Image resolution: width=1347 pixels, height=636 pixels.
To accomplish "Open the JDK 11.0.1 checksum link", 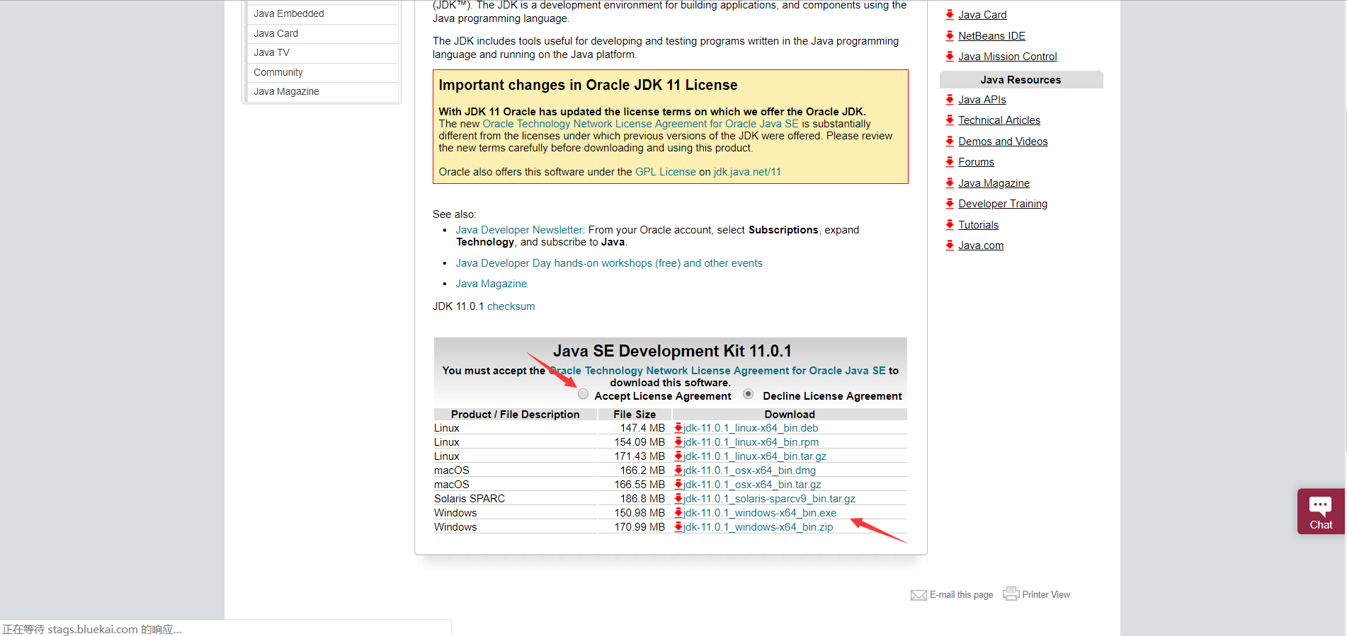I will (511, 306).
